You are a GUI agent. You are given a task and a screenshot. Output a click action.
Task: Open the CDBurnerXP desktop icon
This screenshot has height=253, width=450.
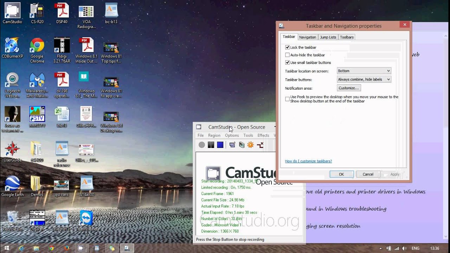point(12,48)
